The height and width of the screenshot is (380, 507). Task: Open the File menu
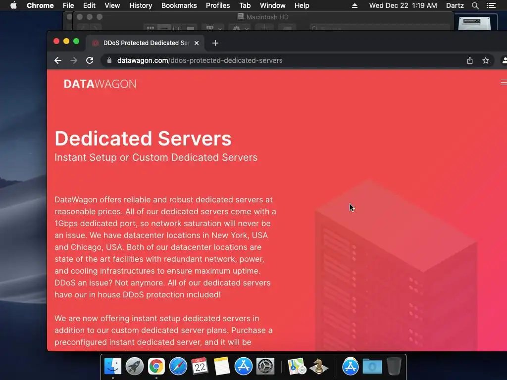(68, 5)
